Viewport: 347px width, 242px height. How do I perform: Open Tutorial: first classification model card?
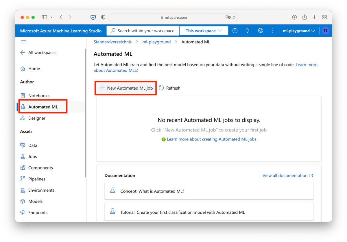(209, 211)
